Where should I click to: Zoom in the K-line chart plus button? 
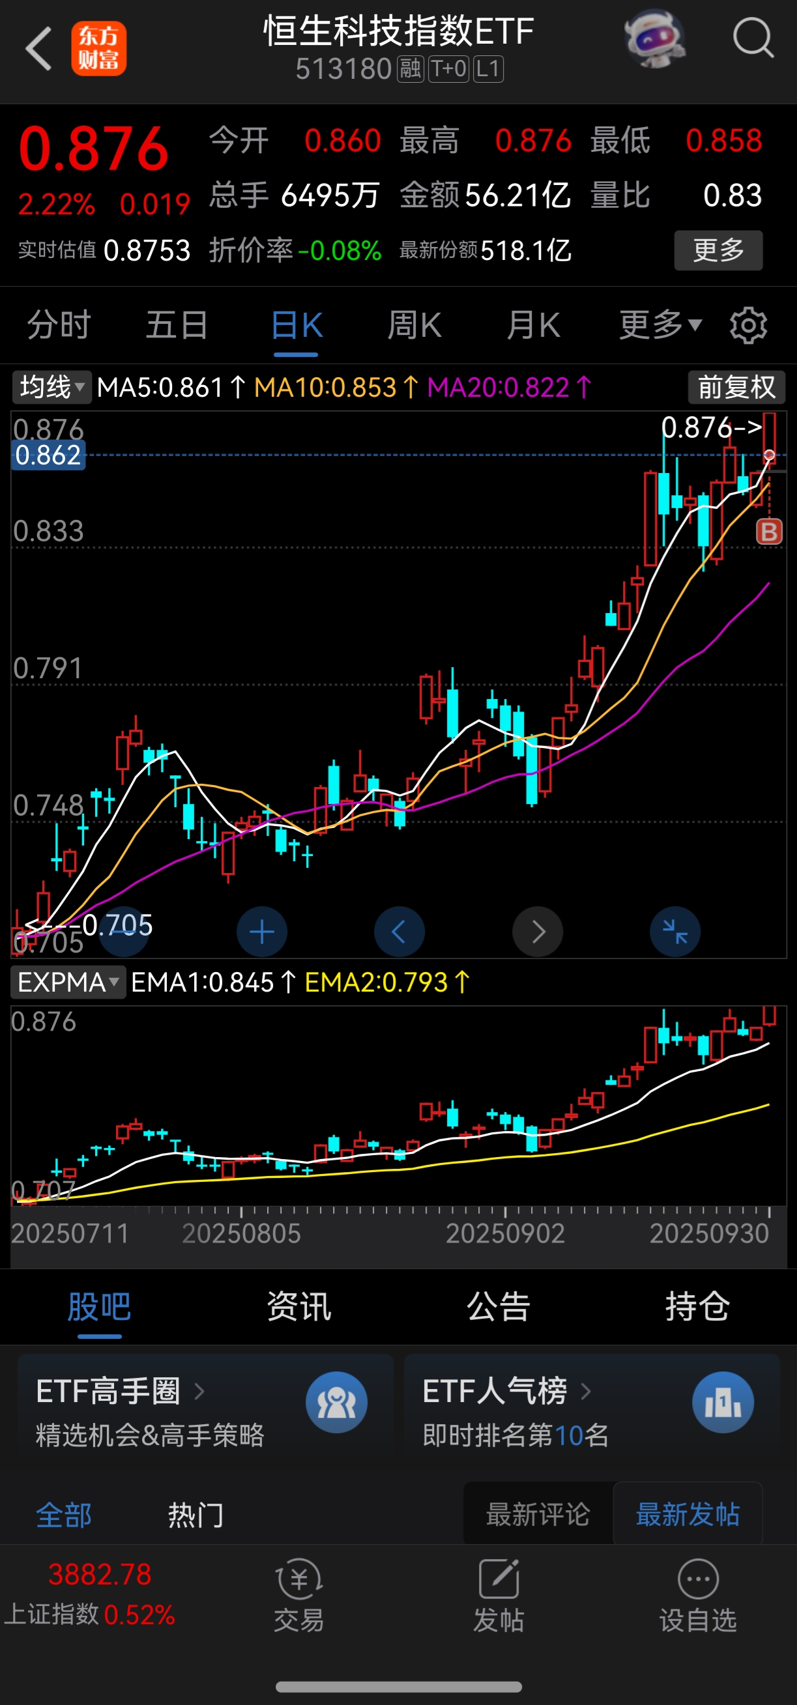261,931
